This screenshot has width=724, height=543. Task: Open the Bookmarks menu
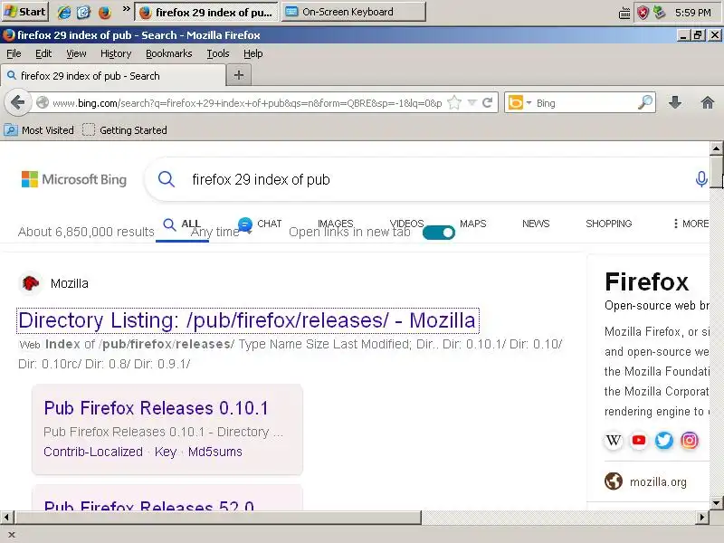(169, 53)
